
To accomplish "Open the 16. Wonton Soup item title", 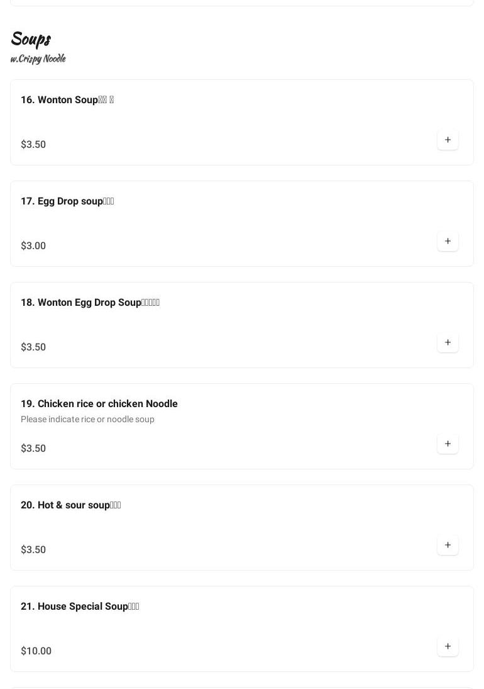I will 67,100.
